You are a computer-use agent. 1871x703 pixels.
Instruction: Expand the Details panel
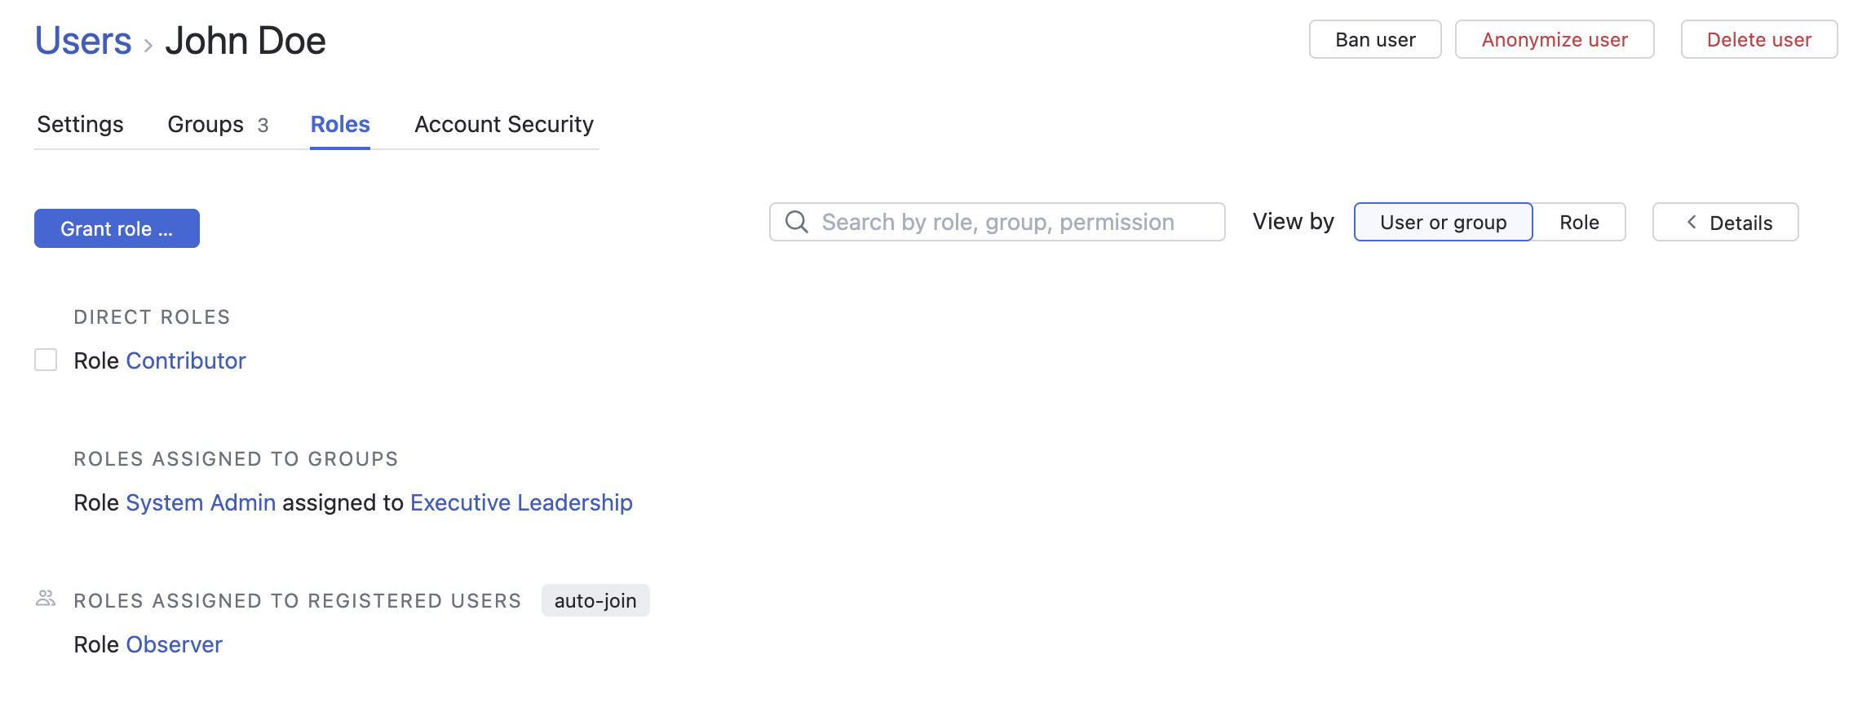click(1726, 223)
